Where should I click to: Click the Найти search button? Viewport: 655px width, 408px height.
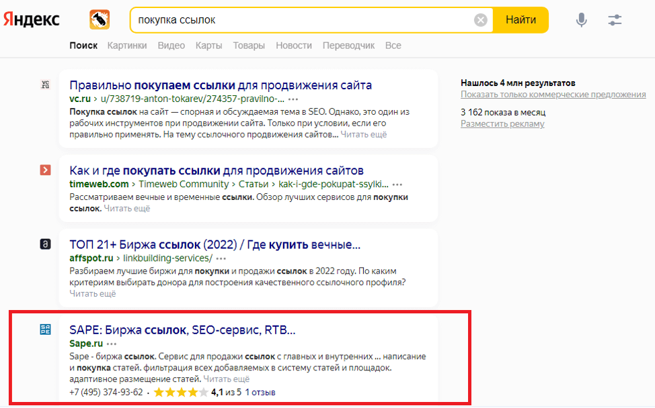pyautogui.click(x=521, y=19)
